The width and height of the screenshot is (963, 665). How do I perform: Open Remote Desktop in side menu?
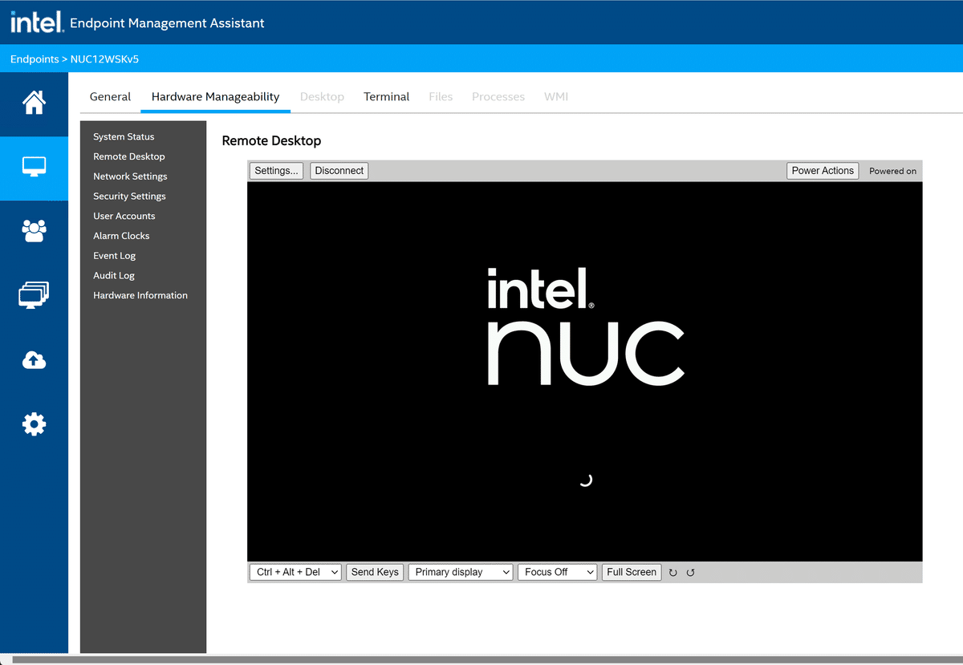pos(129,156)
